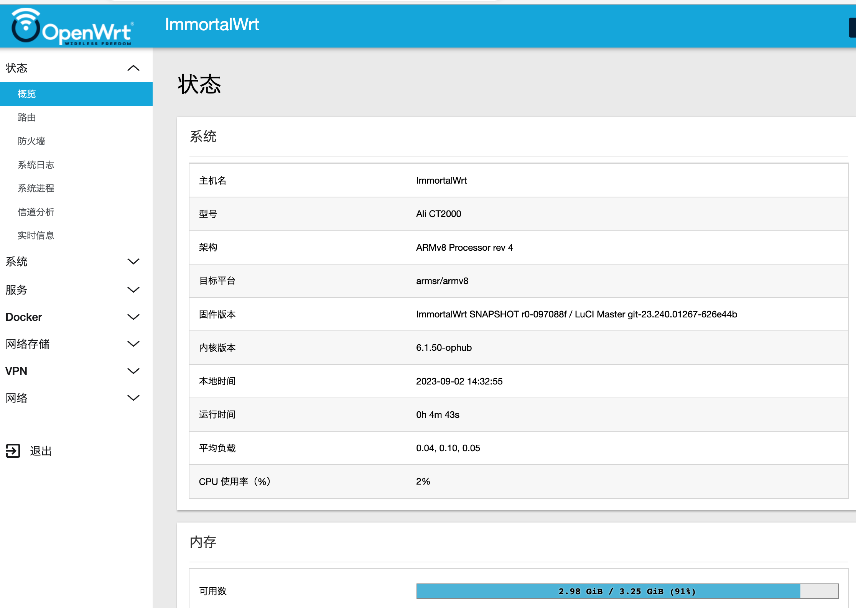
Task: Expand the 网络存储 menu chevron
Action: 133,344
